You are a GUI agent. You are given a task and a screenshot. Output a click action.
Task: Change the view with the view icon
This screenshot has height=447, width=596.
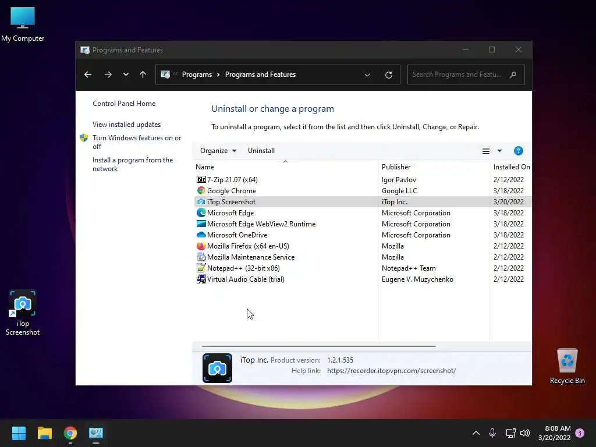tap(486, 151)
